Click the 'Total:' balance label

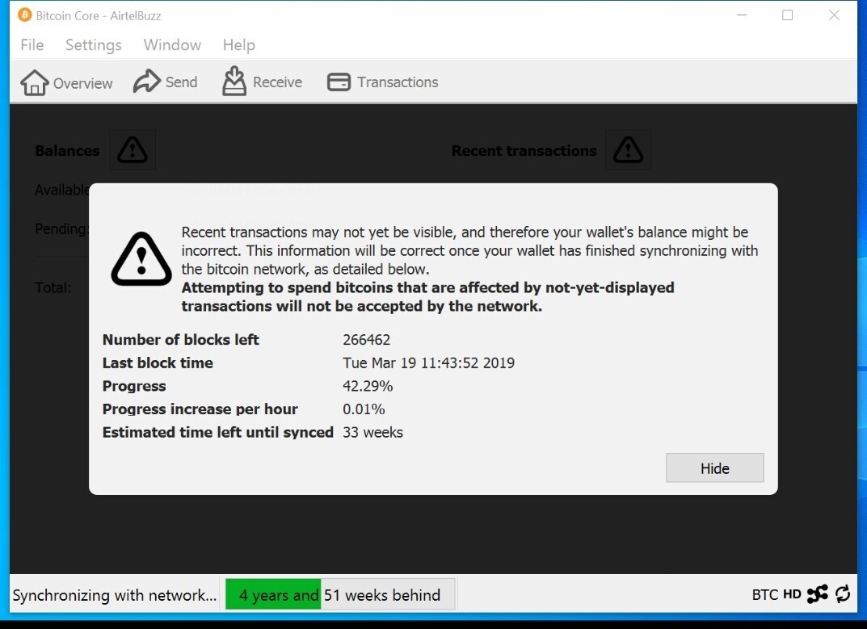click(53, 287)
